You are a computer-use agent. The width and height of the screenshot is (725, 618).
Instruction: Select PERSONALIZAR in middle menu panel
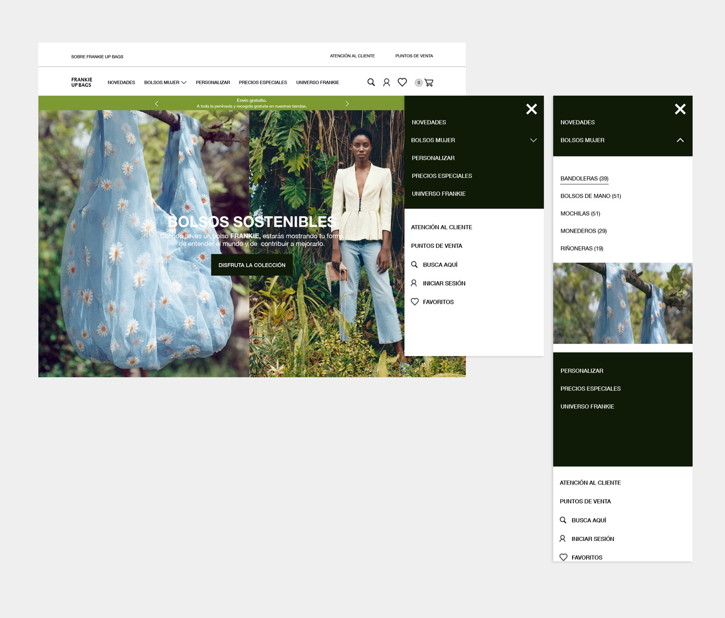(433, 158)
